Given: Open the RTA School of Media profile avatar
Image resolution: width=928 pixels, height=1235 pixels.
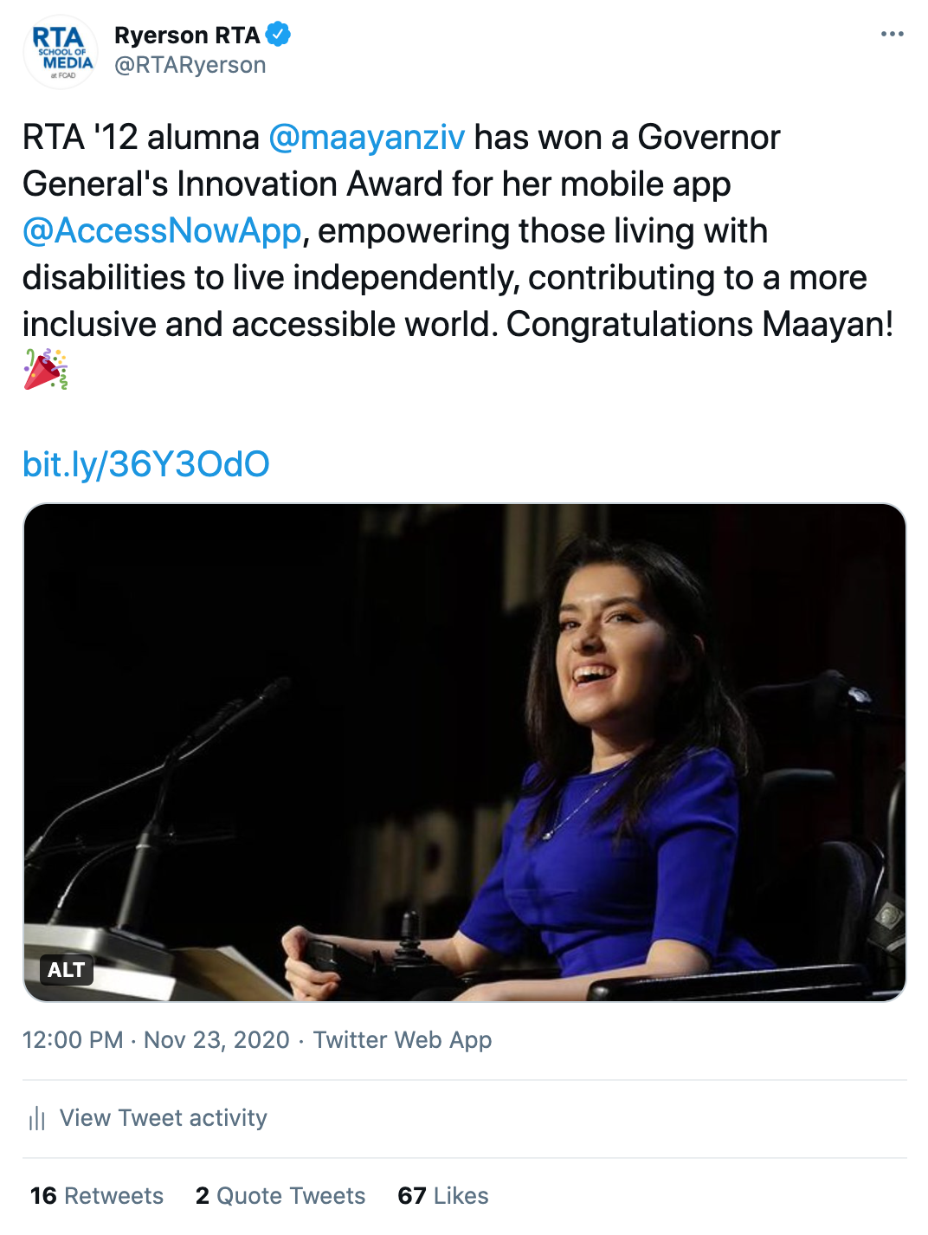Looking at the screenshot, I should point(60,52).
